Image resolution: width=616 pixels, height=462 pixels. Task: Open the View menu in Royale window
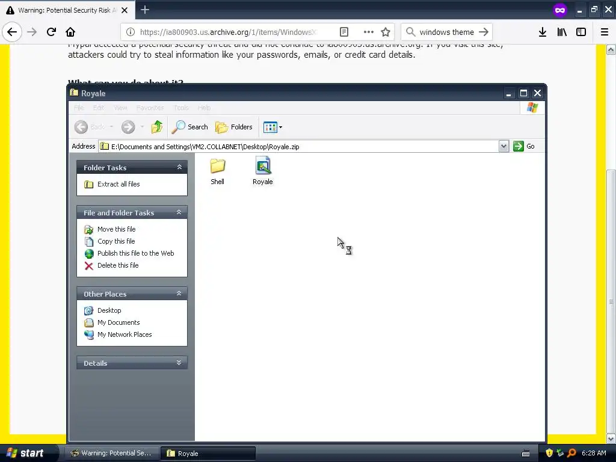point(120,108)
